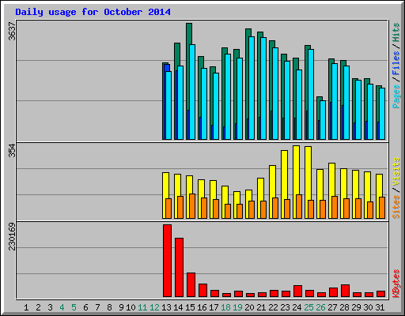This screenshot has width=405, height=316.
Task: Click weekend day 4 on the x-axis
Action: point(62,307)
